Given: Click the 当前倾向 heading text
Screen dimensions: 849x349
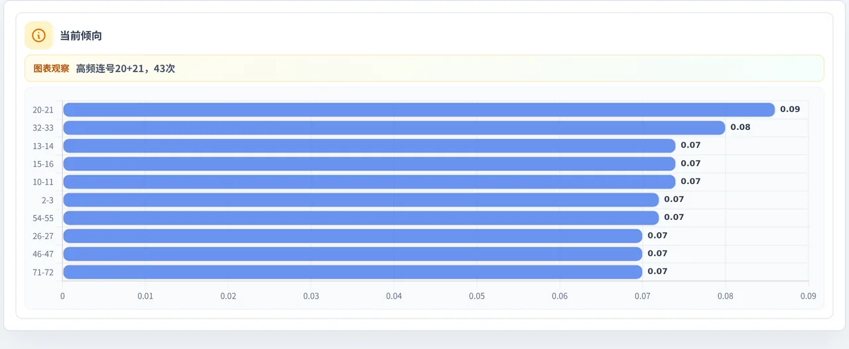Looking at the screenshot, I should click(81, 36).
